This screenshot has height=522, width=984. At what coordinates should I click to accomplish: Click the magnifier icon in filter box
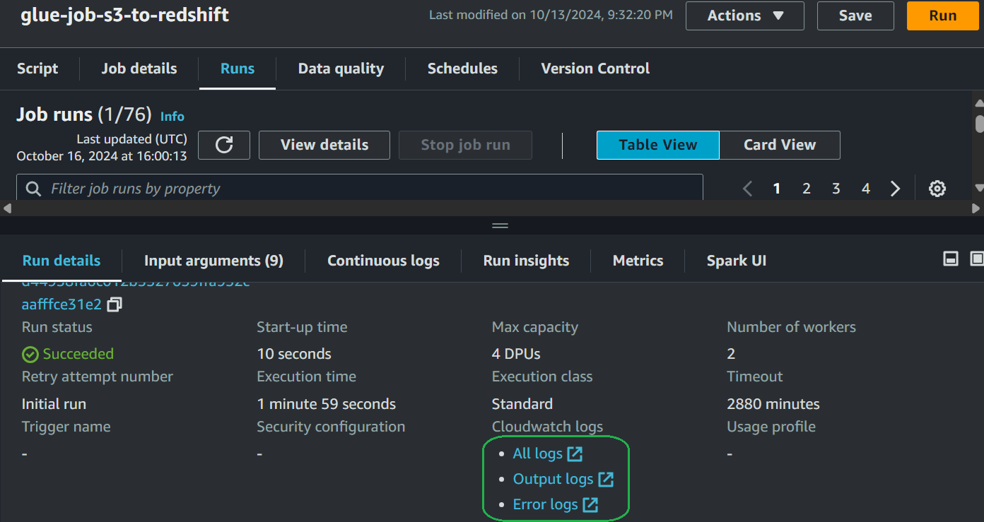click(x=33, y=189)
